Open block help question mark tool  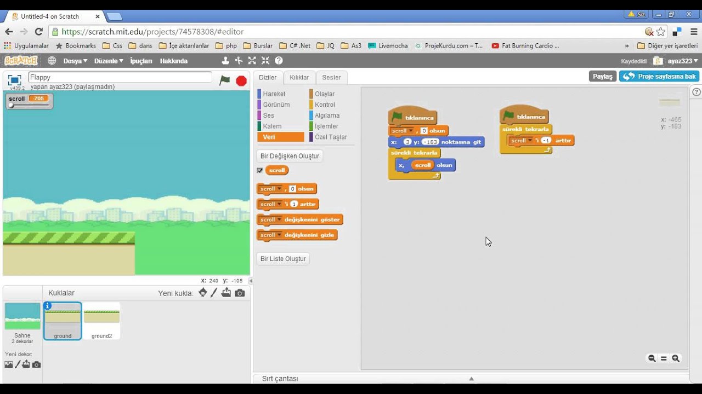[x=279, y=61]
